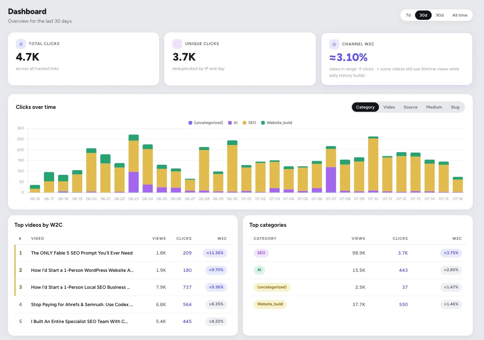Switch to the 90d time range

440,15
